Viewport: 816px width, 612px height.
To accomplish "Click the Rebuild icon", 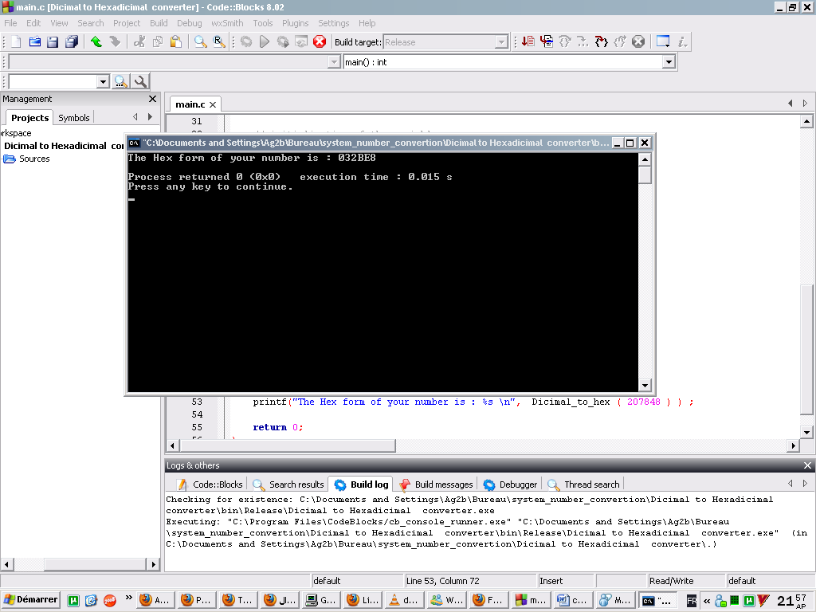I will click(300, 41).
